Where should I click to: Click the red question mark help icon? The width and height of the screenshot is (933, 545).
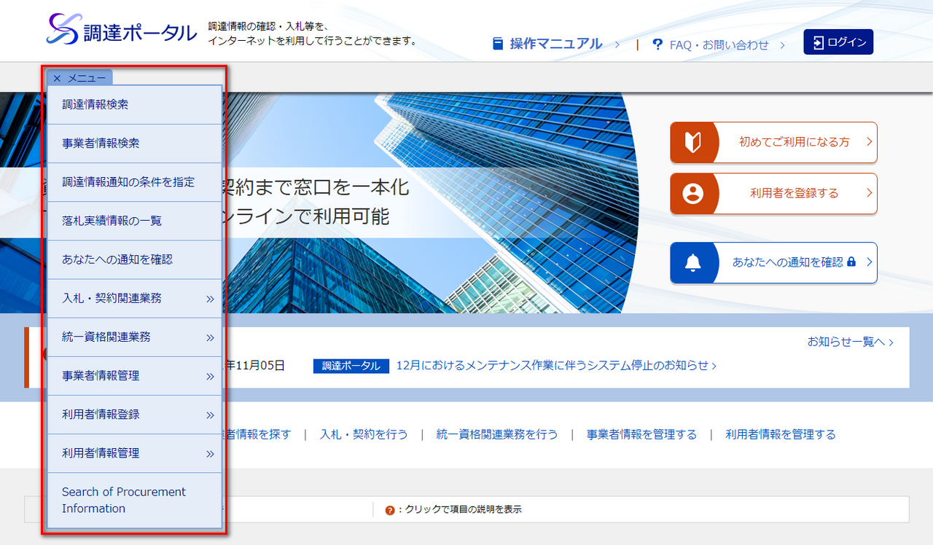[390, 510]
